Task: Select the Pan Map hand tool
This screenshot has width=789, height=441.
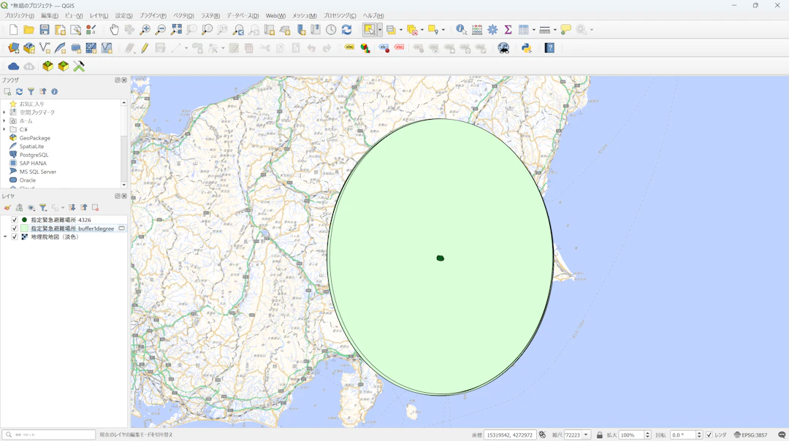Action: 114,30
